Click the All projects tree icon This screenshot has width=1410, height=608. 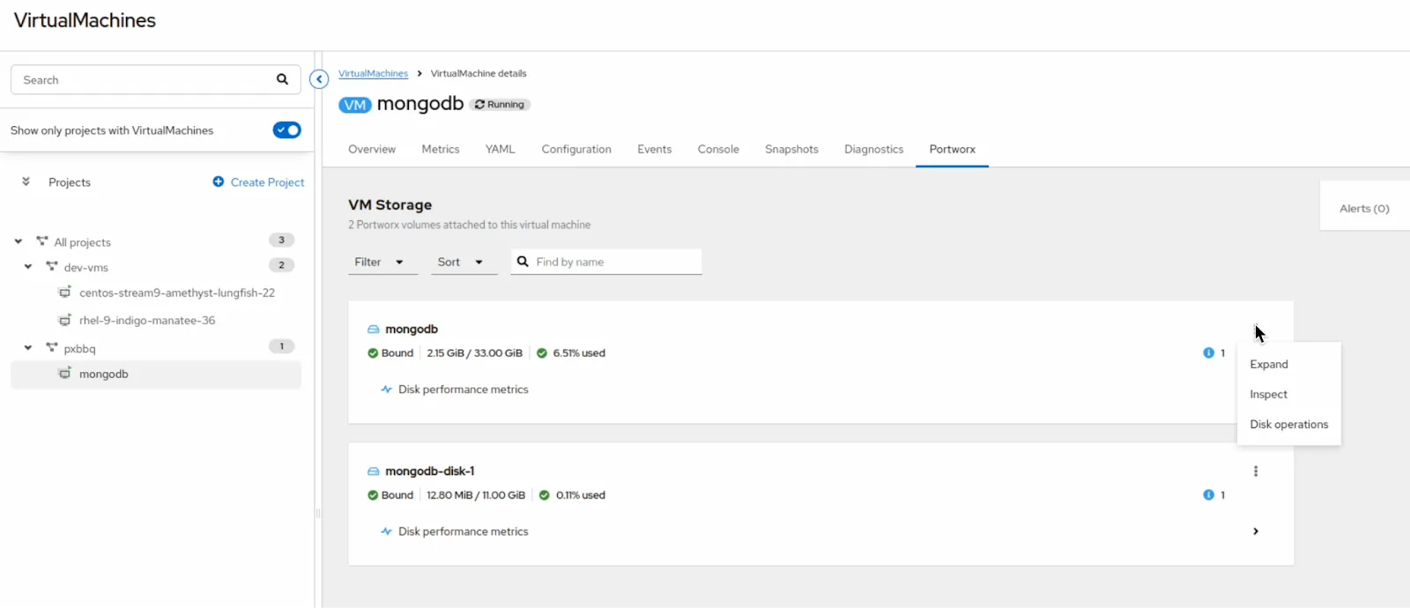(x=41, y=241)
